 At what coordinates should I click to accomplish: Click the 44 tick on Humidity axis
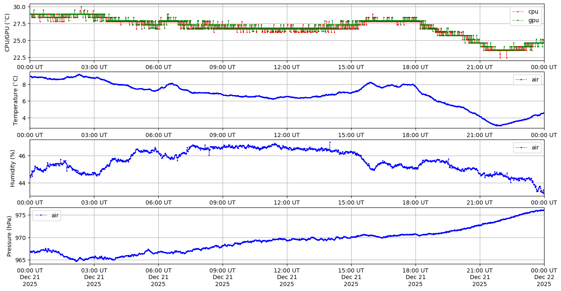[x=23, y=182]
